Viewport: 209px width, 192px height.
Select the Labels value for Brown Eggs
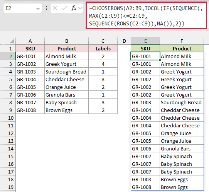pos(103,110)
